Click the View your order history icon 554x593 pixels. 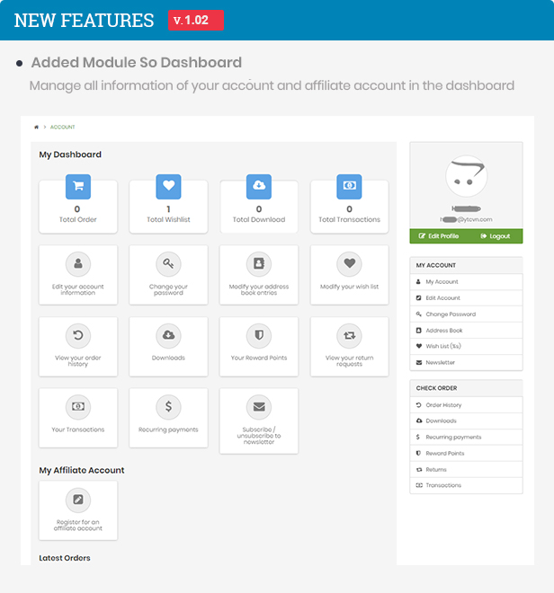click(x=78, y=336)
